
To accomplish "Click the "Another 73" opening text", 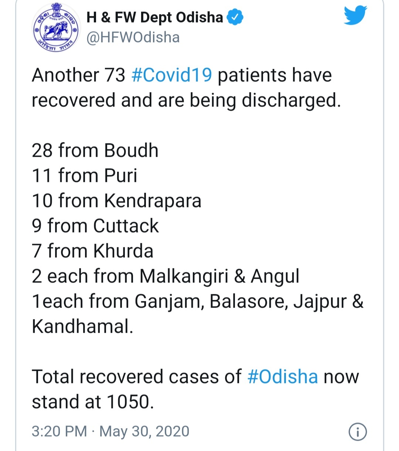I will [x=78, y=75].
